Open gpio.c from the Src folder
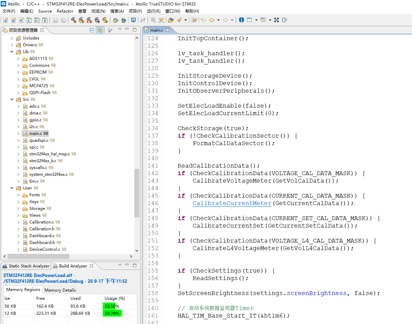This screenshot has width=412, height=324. click(x=35, y=120)
